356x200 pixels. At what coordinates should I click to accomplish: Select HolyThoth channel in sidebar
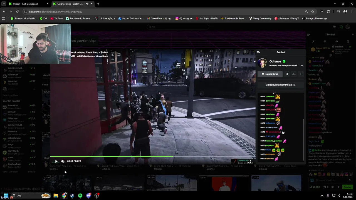19,152
